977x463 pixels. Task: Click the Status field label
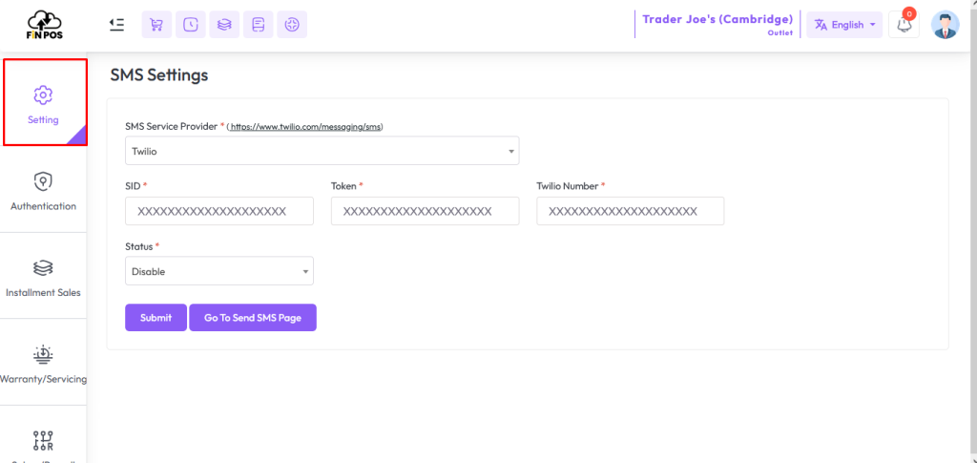(139, 246)
